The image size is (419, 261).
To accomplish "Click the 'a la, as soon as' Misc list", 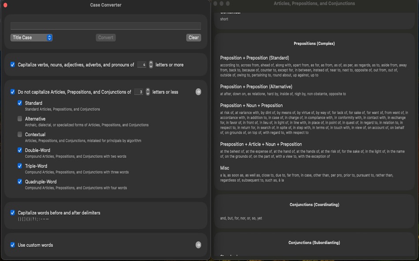I will tap(307, 178).
